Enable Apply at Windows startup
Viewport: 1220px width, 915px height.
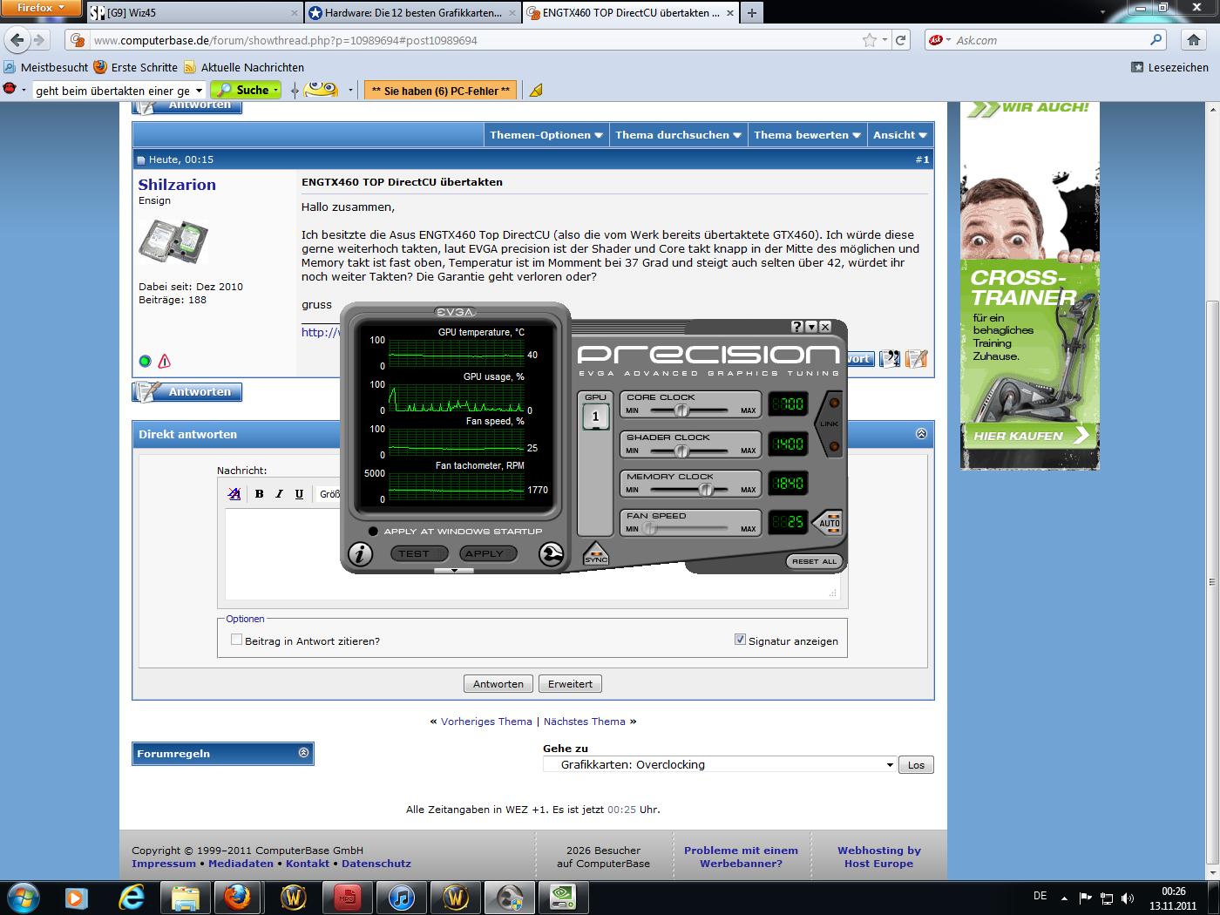coord(374,531)
